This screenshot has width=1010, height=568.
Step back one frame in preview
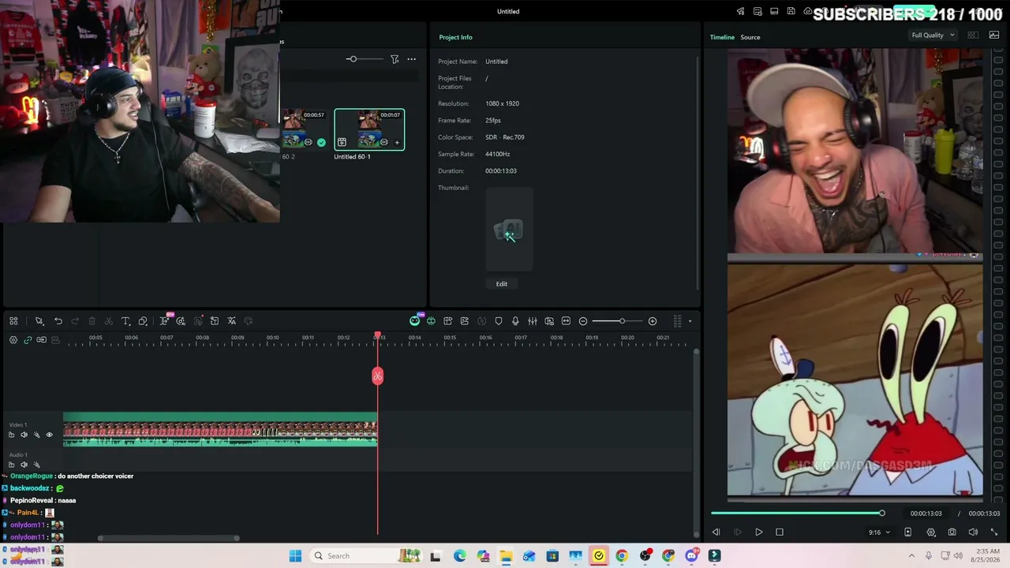(716, 532)
